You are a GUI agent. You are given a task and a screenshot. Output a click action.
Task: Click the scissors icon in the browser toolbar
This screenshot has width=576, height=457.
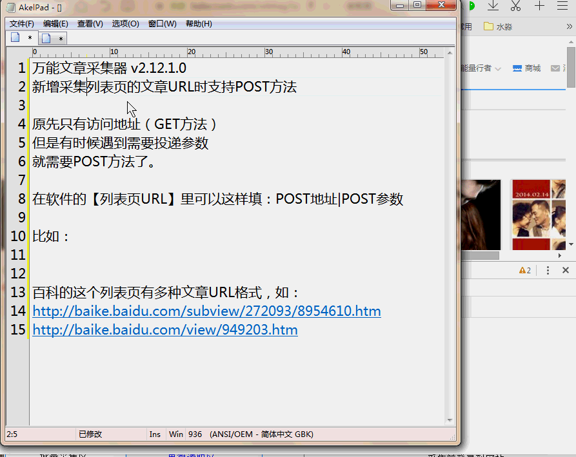(x=515, y=6)
